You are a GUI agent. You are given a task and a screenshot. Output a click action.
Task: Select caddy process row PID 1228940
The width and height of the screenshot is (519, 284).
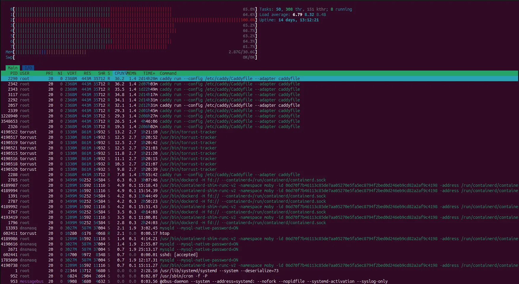point(259,116)
